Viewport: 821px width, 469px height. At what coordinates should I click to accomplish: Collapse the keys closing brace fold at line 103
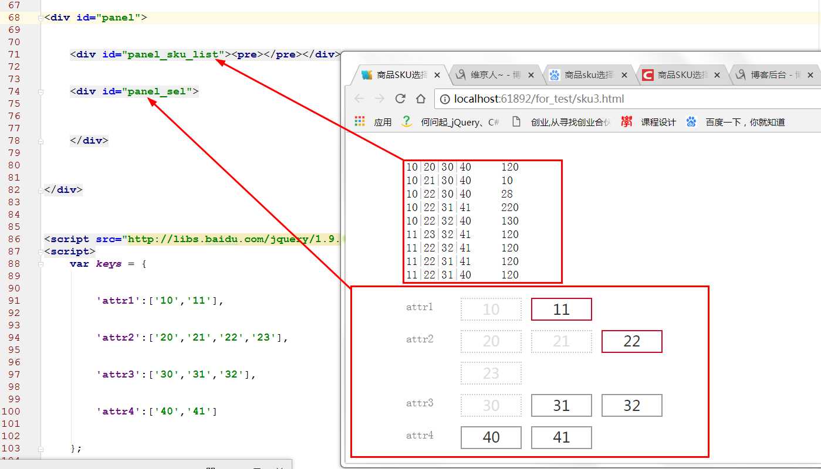(40, 448)
